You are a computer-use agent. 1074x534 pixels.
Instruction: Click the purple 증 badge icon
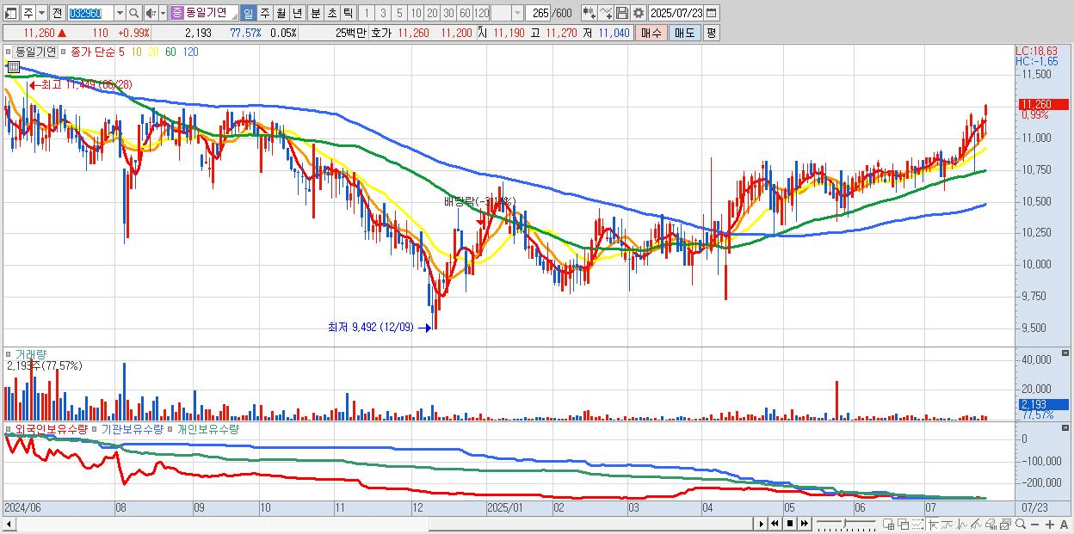(176, 13)
